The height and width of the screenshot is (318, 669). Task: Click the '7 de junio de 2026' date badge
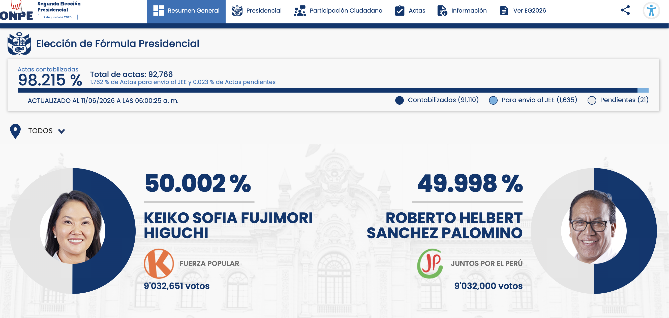58,17
